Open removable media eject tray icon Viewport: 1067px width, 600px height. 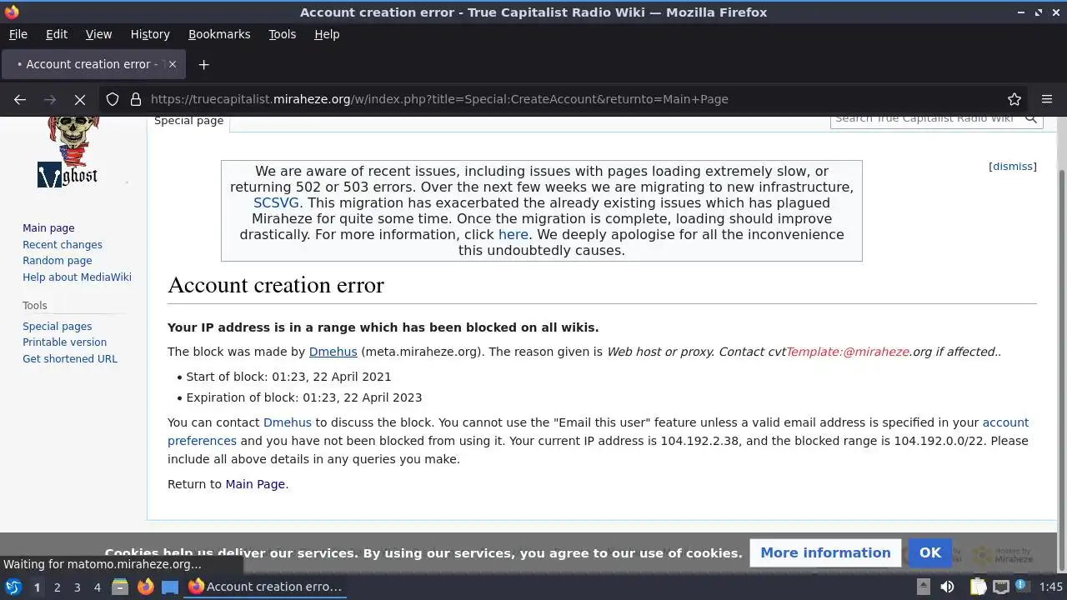pos(924,587)
